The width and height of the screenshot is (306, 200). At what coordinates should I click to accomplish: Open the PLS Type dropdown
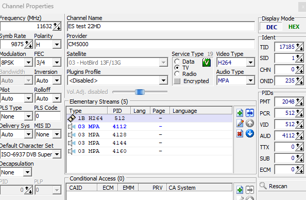pos(28,116)
